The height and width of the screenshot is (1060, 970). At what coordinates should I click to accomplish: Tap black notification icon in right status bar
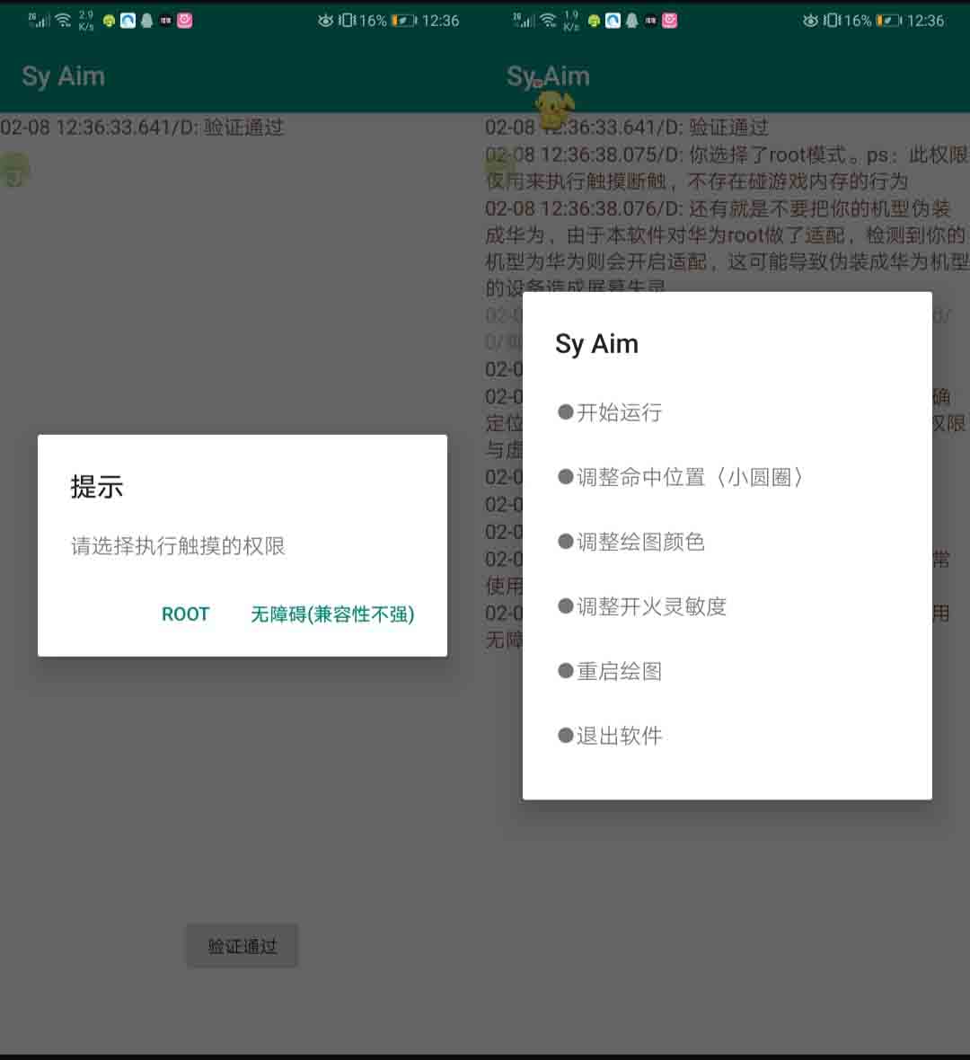point(651,21)
